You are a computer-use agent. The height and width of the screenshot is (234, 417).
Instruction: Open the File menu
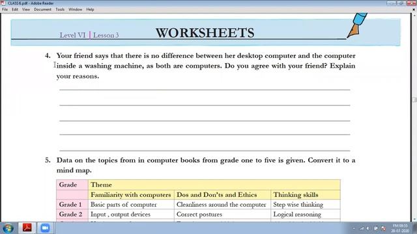point(5,9)
